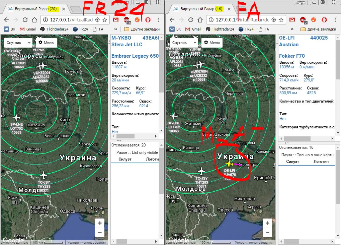341x245 pixels.
Task: Open the Flightradar24 bookmark in left browser
Action: (54, 29)
